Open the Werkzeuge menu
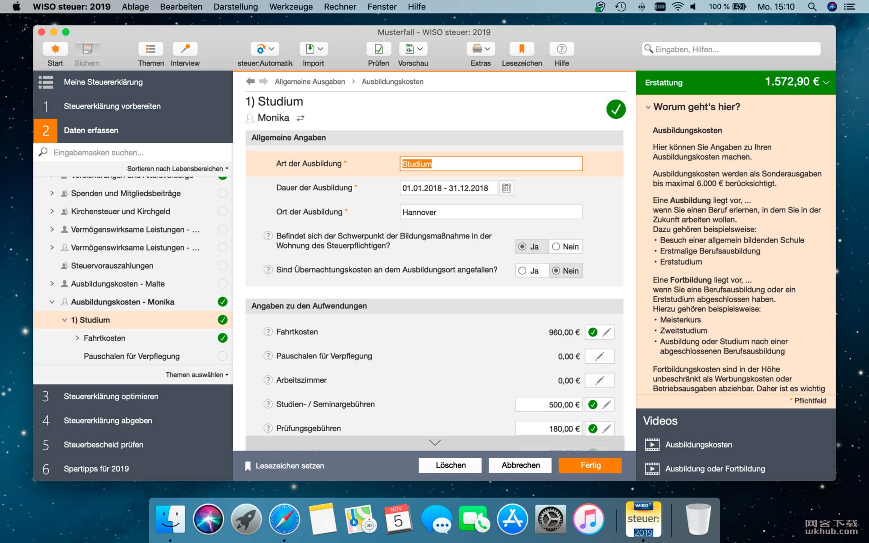The image size is (869, 543). (x=291, y=7)
